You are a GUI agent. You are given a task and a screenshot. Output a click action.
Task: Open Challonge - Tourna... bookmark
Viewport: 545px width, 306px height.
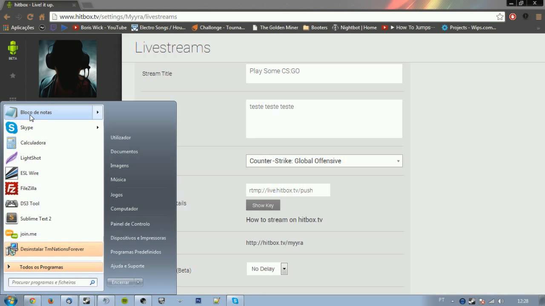pyautogui.click(x=218, y=28)
